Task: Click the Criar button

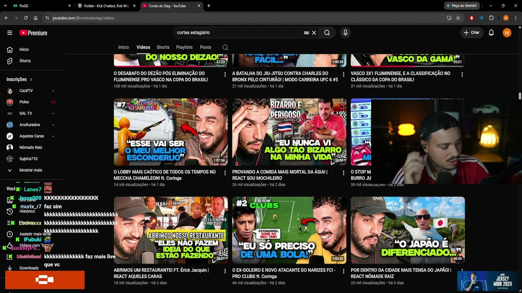Action: coord(471,33)
